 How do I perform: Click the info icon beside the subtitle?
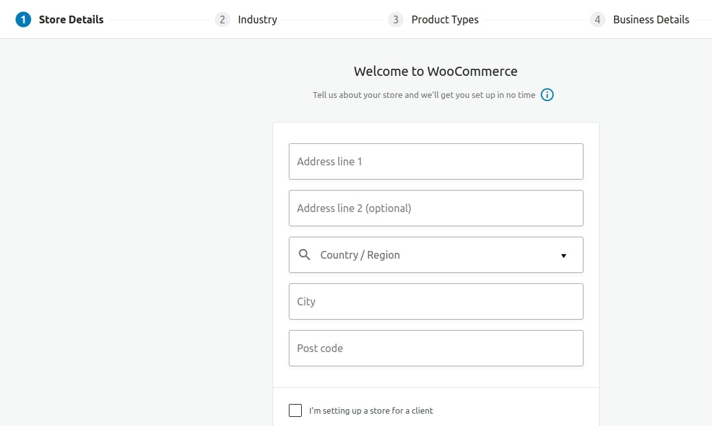[x=546, y=95]
